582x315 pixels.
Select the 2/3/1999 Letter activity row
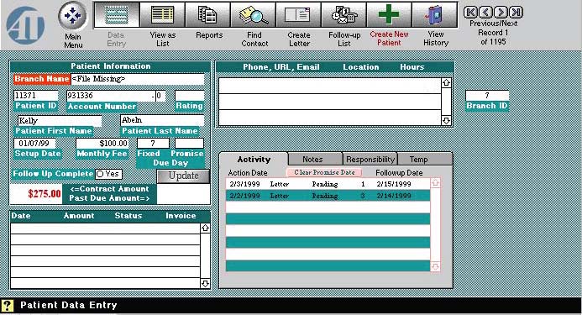328,184
